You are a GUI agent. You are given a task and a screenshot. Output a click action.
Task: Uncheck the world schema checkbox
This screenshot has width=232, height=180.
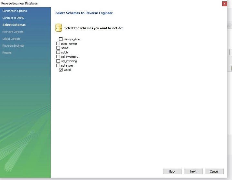pyautogui.click(x=61, y=70)
